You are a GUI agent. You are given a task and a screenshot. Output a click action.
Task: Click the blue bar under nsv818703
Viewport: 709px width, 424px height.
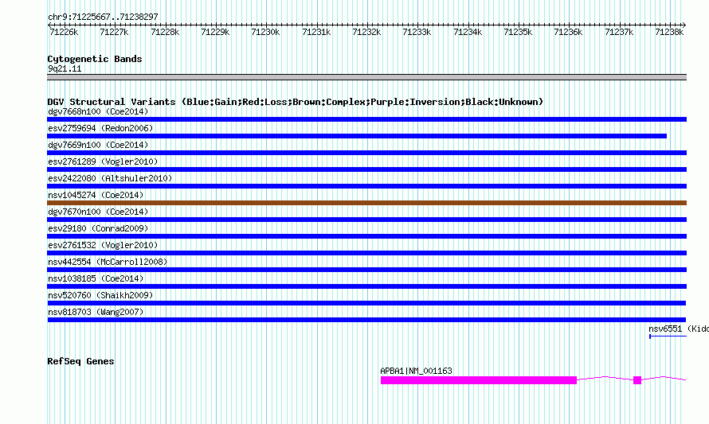[366, 320]
